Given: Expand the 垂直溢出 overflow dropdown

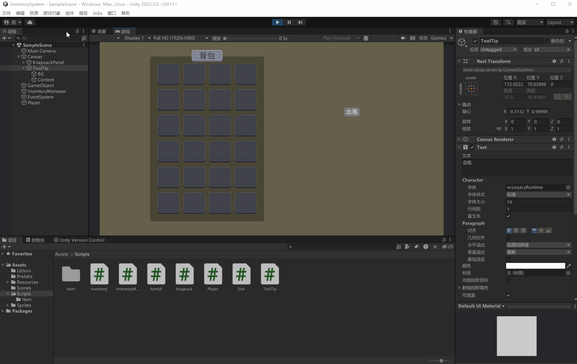Looking at the screenshot, I should point(539,252).
